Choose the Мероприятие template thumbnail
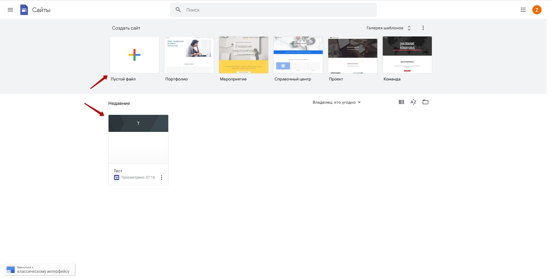 [x=243, y=55]
